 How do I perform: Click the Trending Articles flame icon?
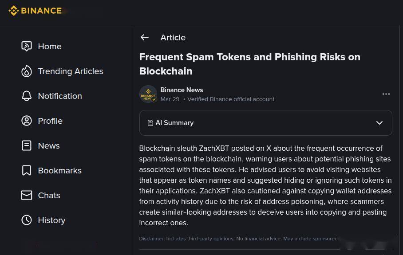[x=27, y=71]
